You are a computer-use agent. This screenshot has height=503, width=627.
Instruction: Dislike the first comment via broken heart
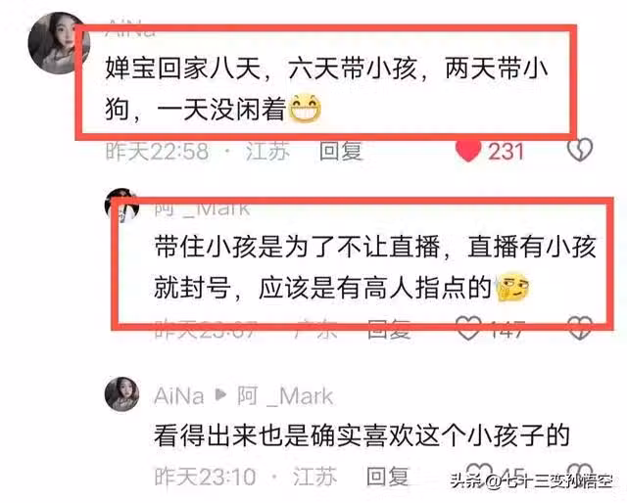click(580, 150)
